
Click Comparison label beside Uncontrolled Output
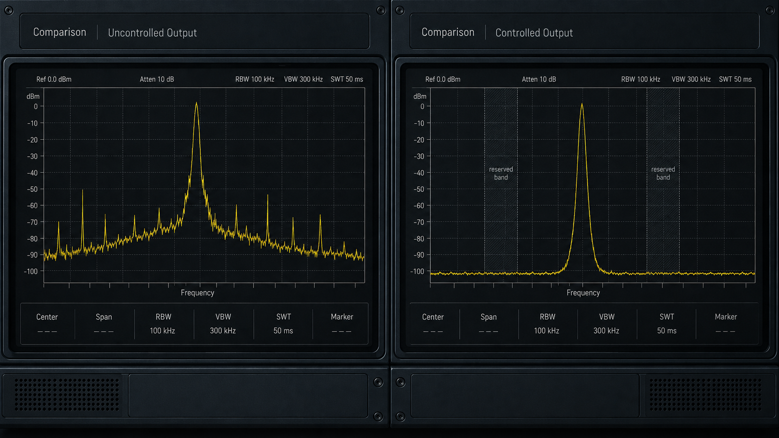tap(60, 32)
